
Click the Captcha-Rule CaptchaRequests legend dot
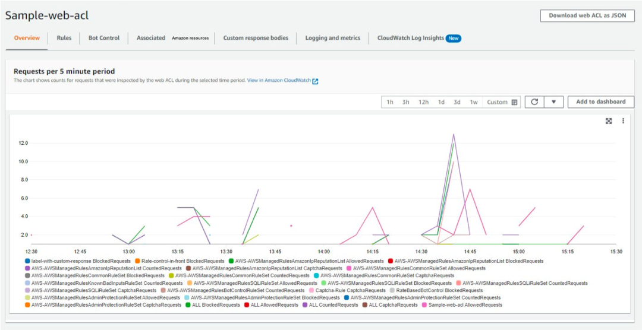point(311,290)
